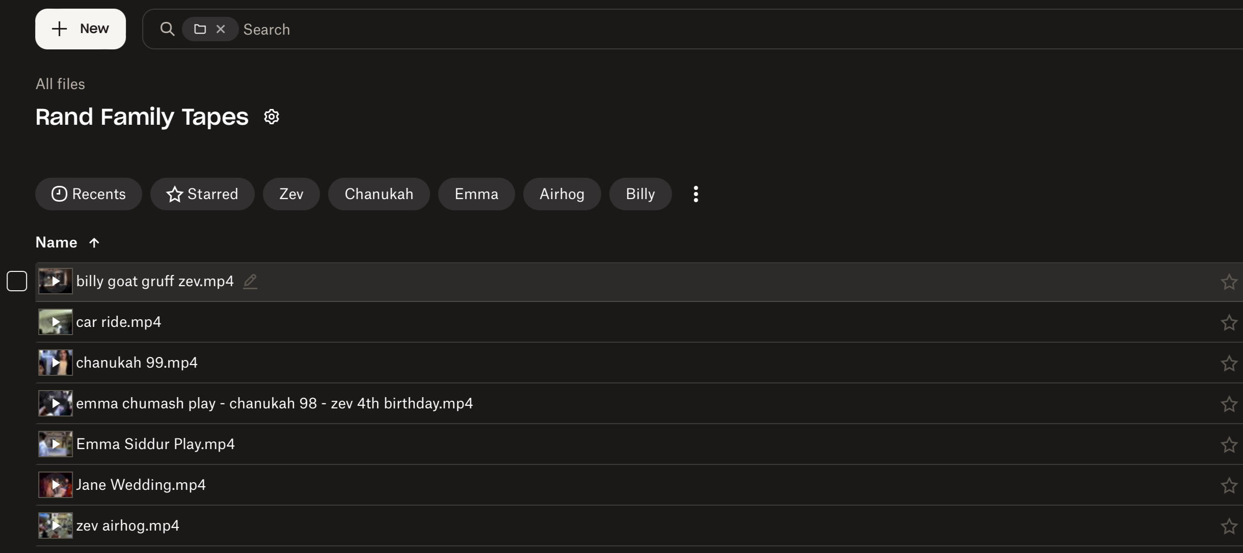Remove folder filter from search
The image size is (1243, 553).
click(221, 29)
